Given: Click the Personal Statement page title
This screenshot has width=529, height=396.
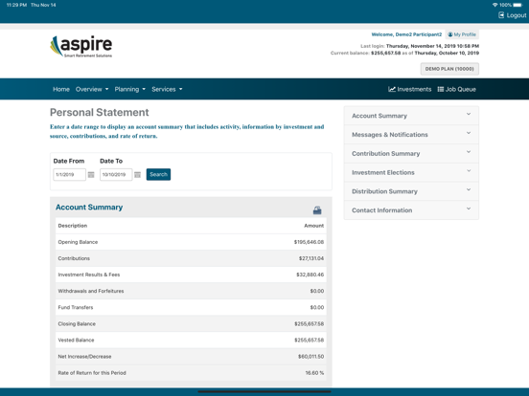Looking at the screenshot, I should tap(100, 112).
